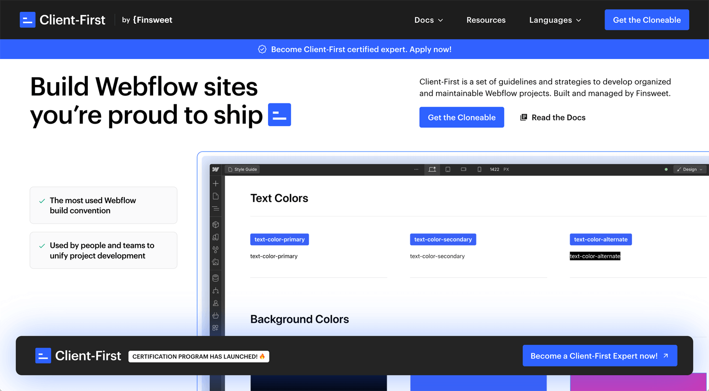This screenshot has width=709, height=391.
Task: Expand the Design mode dropdown in the canvas toolbar
Action: coord(690,169)
